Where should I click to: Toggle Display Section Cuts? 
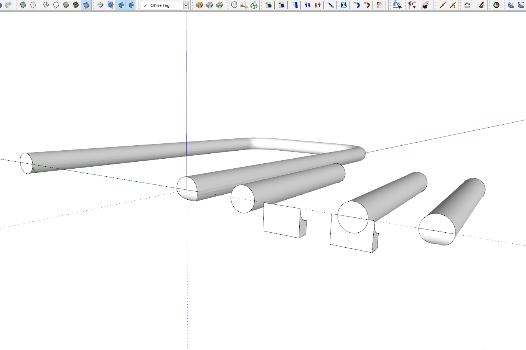pos(121,5)
